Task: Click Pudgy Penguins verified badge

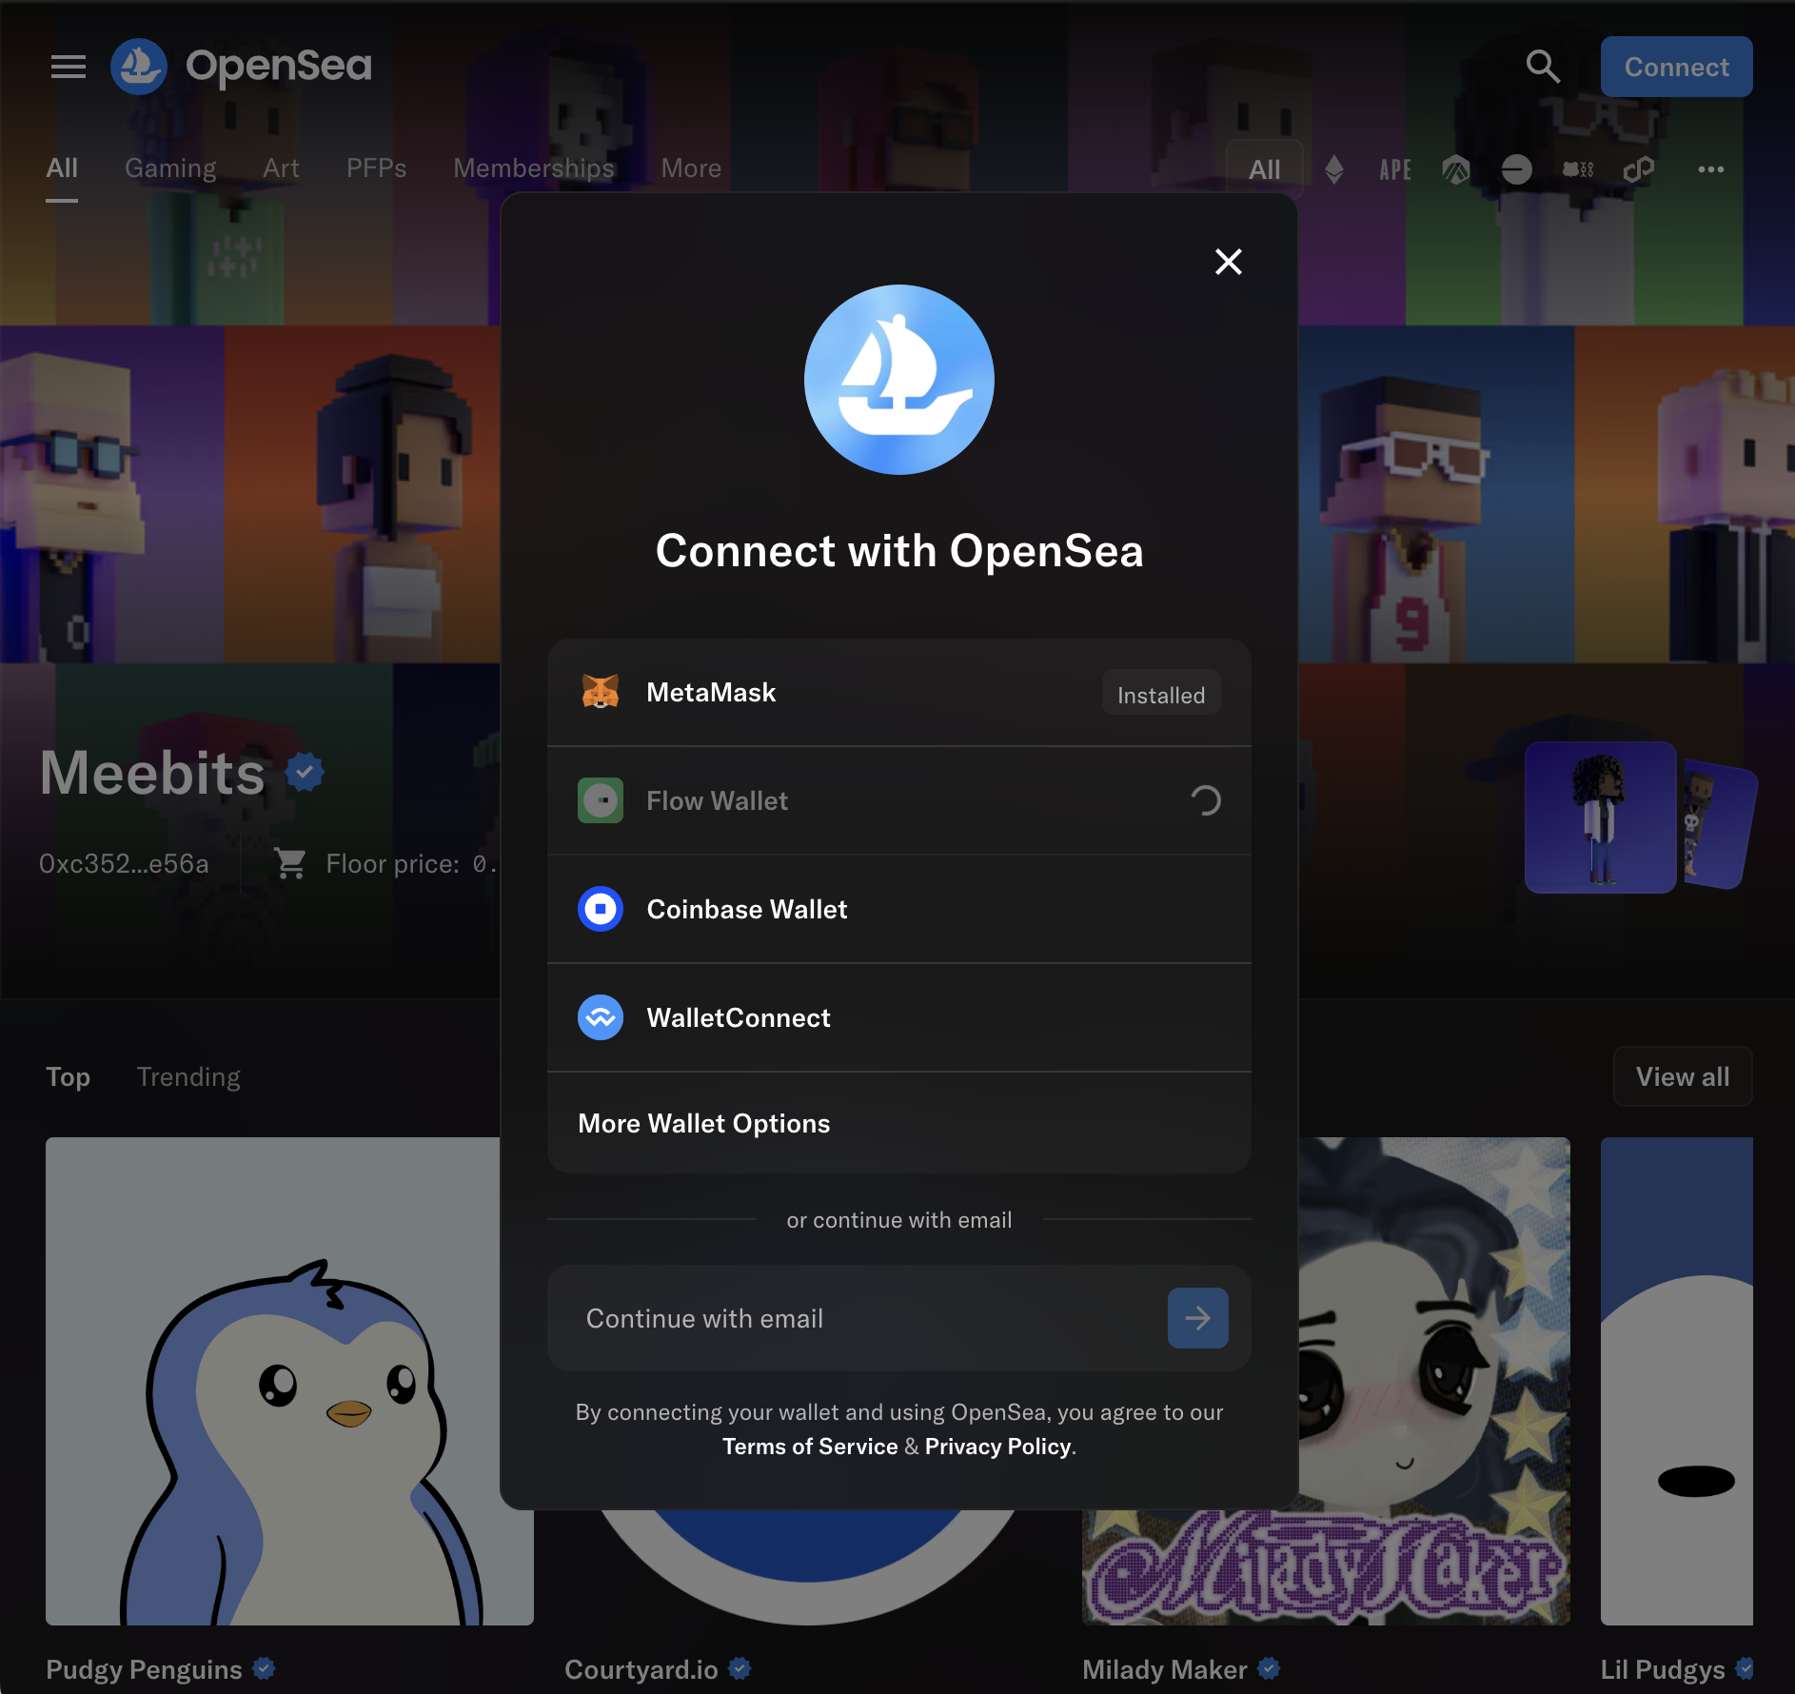Action: coord(264,1668)
